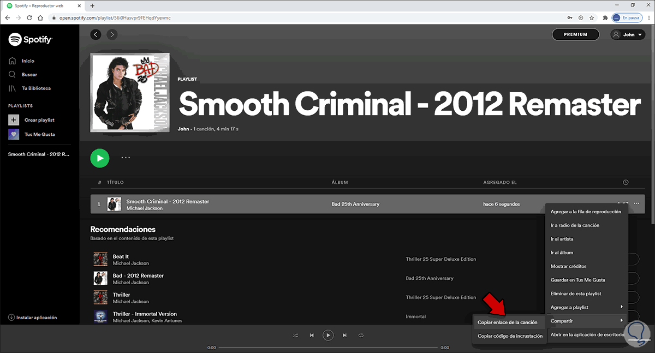Go forward with in-app forward arrow
Image resolution: width=655 pixels, height=353 pixels.
click(x=112, y=34)
